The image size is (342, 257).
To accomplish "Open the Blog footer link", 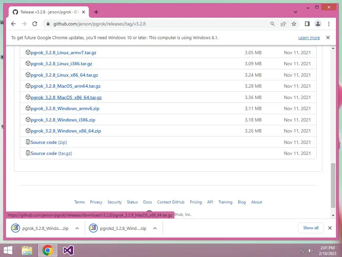I will click(242, 202).
